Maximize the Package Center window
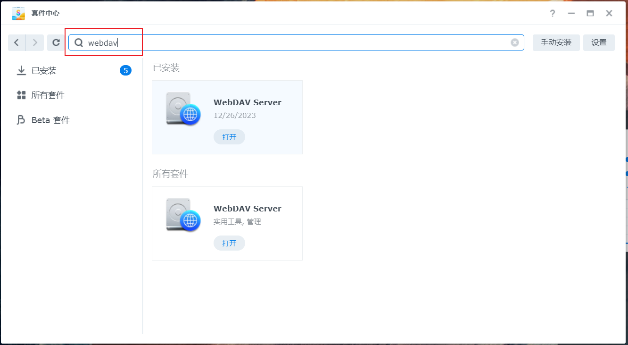This screenshot has height=345, width=628. pos(590,13)
